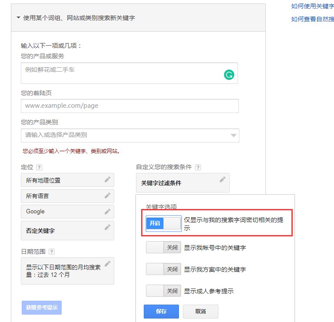This screenshot has height=322, width=334.
Task: Edit 所有地理位置 using its pencil icon
Action: click(108, 179)
